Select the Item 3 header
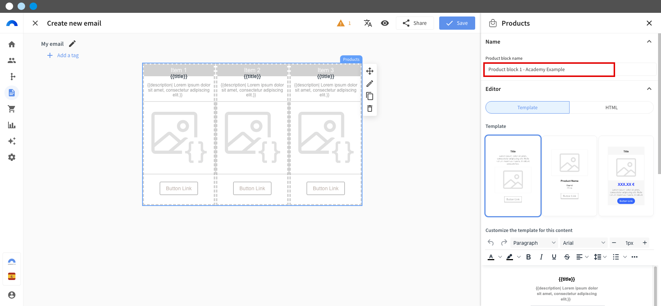Image resolution: width=661 pixels, height=306 pixels. (x=326, y=70)
